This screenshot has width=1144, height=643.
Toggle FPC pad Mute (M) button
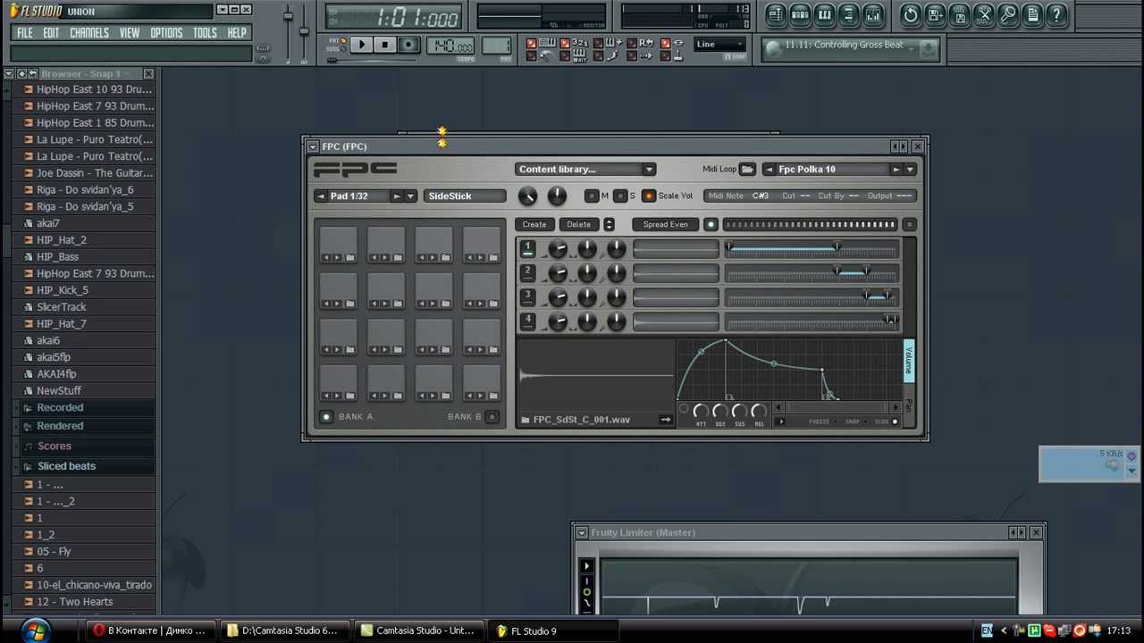(592, 196)
